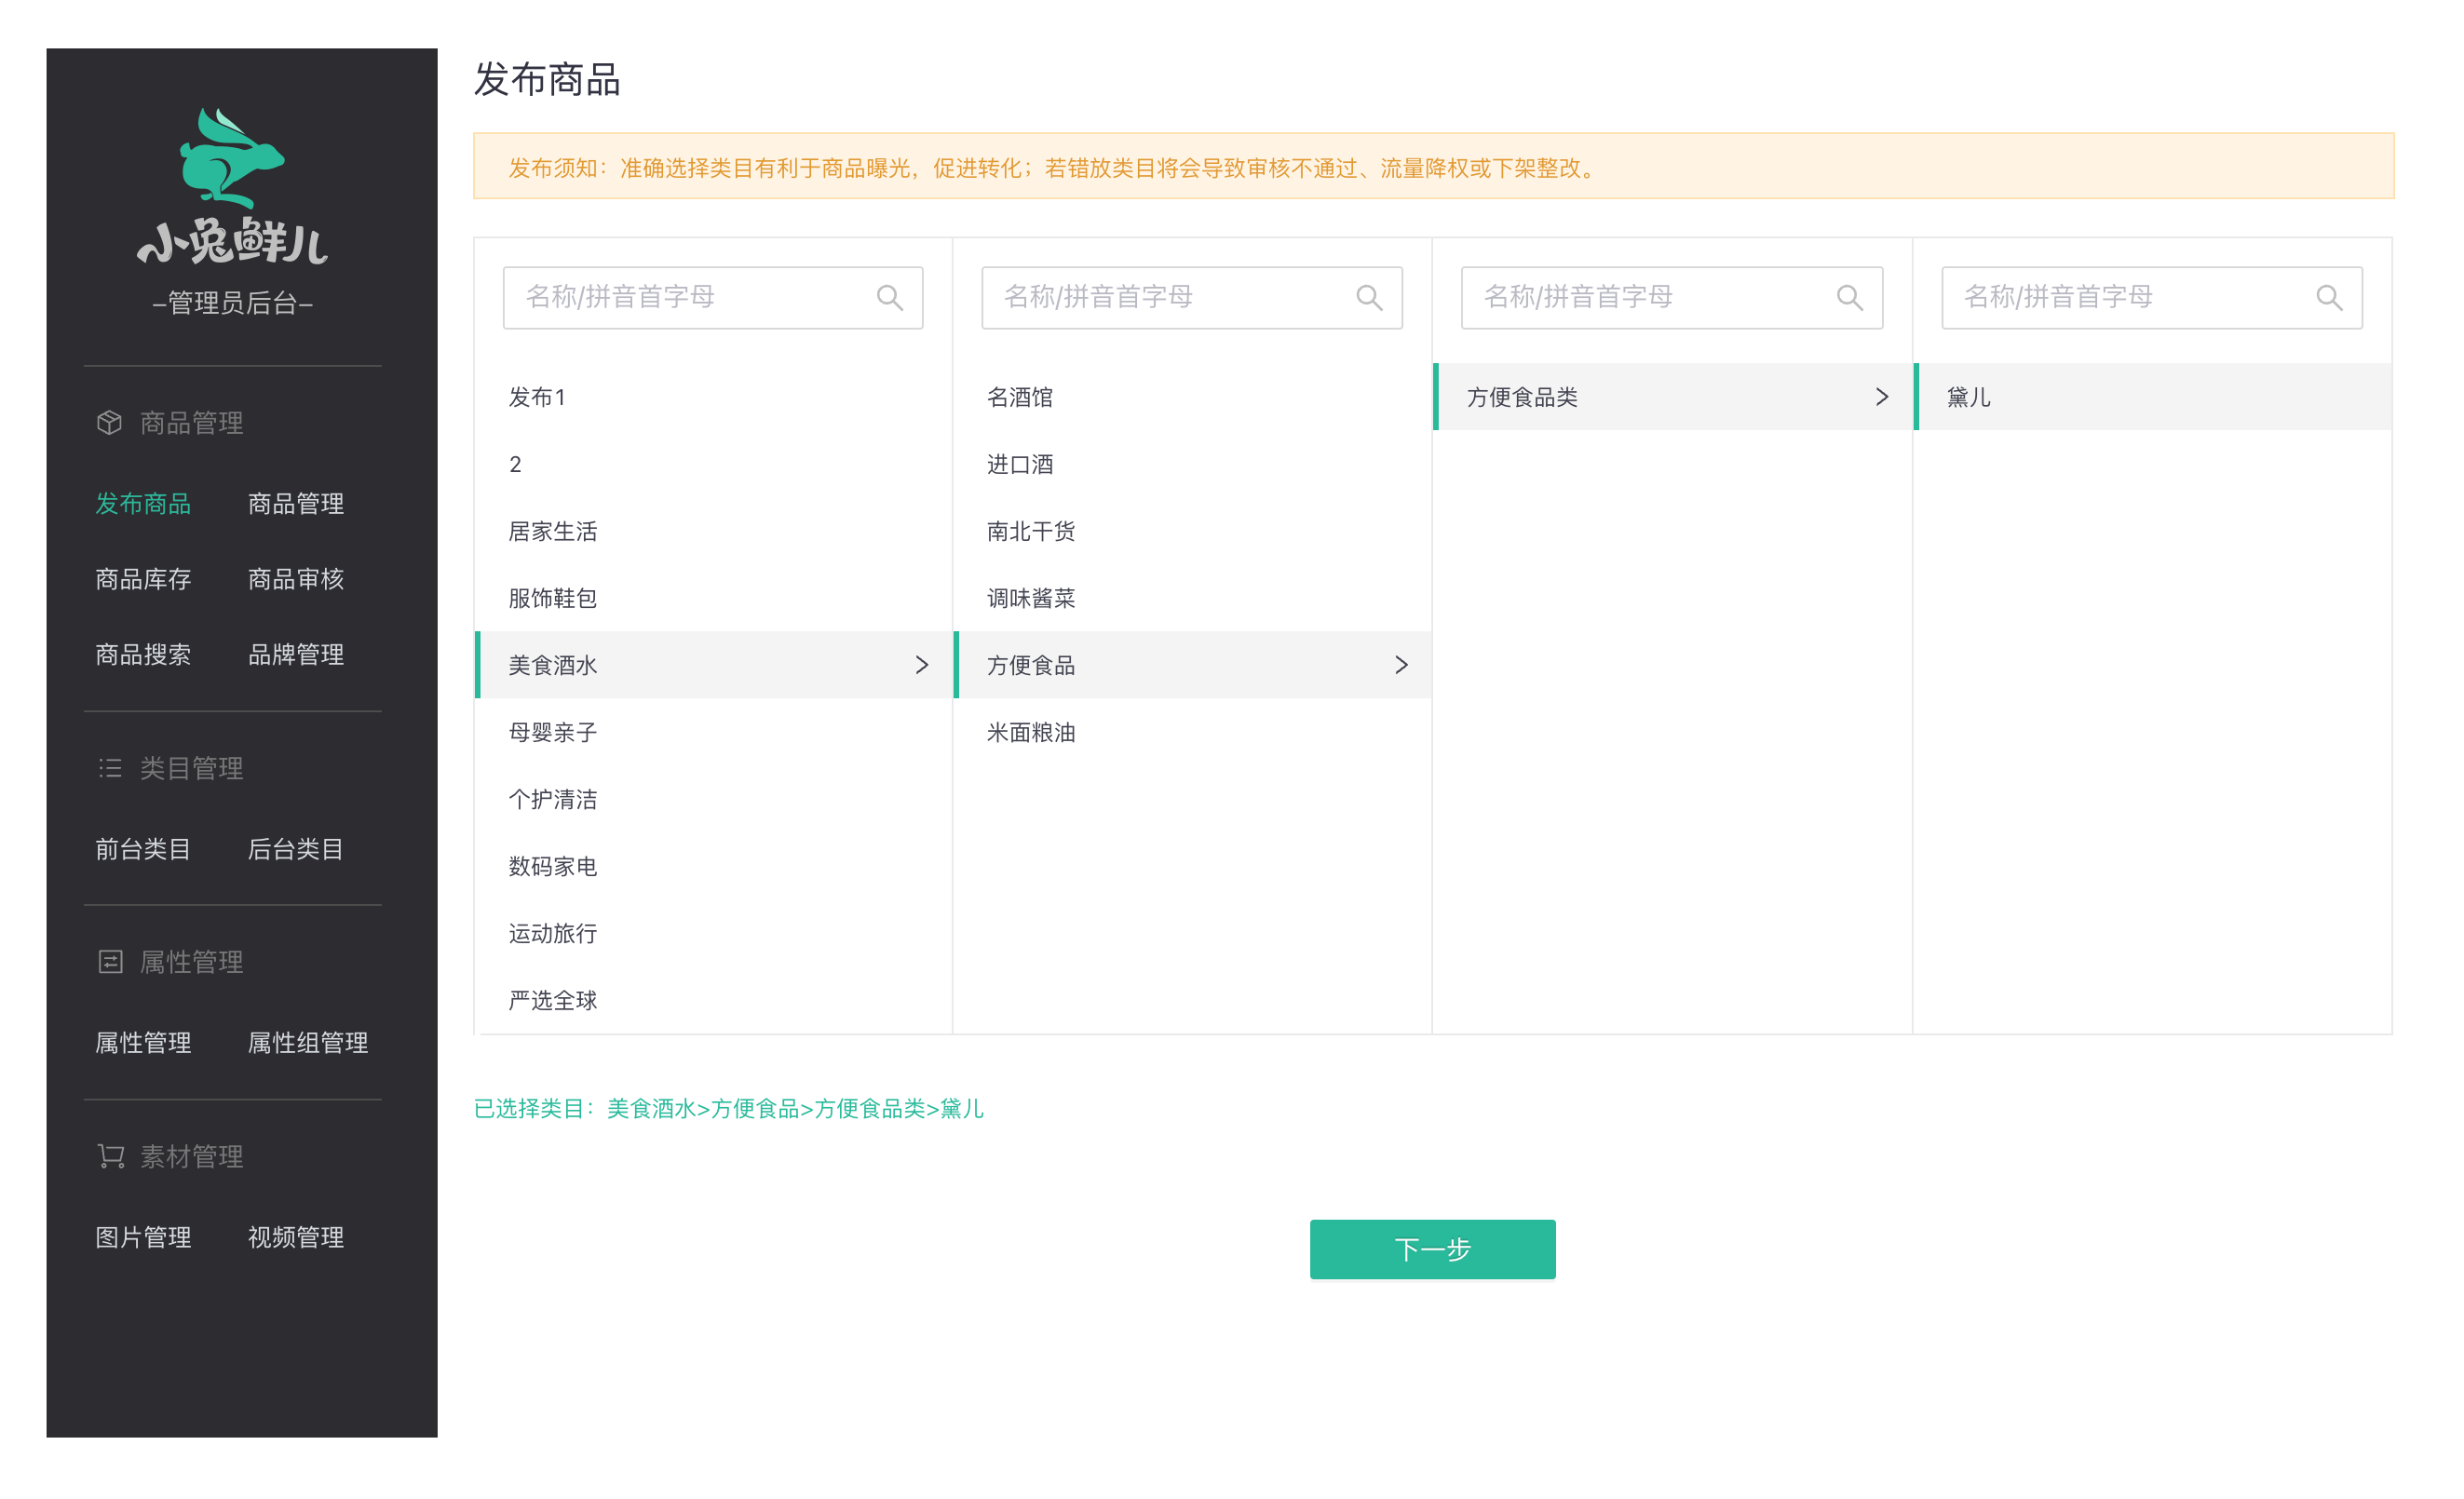Focus the first column search field
Screen dimensions: 2464x1499
[712, 297]
